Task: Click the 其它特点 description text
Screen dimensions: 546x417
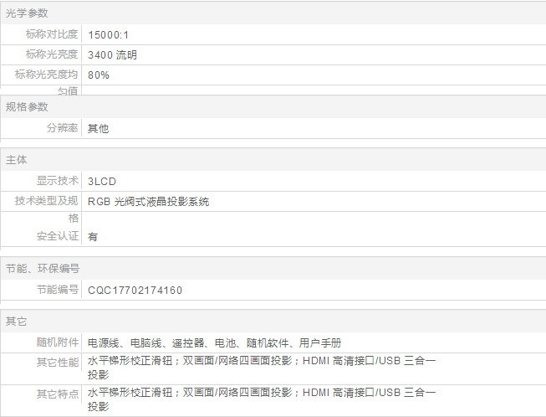Action: [262, 399]
